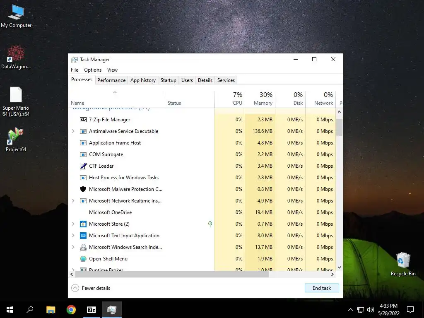Open the Options menu

[x=93, y=70]
